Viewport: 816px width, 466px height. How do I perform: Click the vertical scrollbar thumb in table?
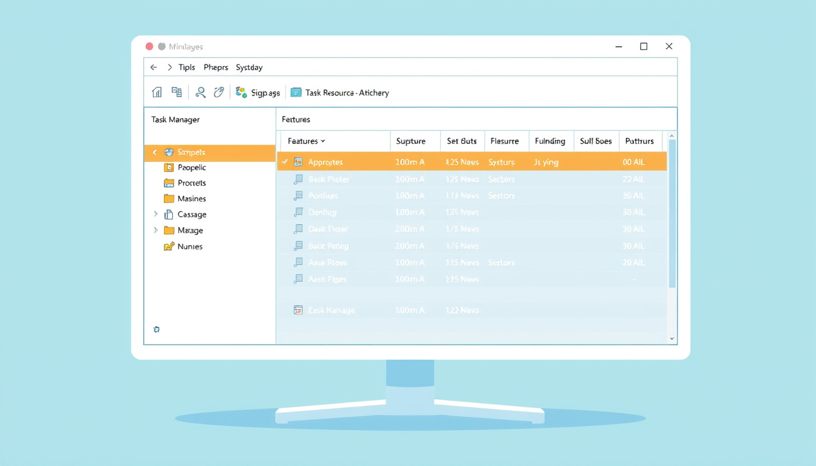672,214
